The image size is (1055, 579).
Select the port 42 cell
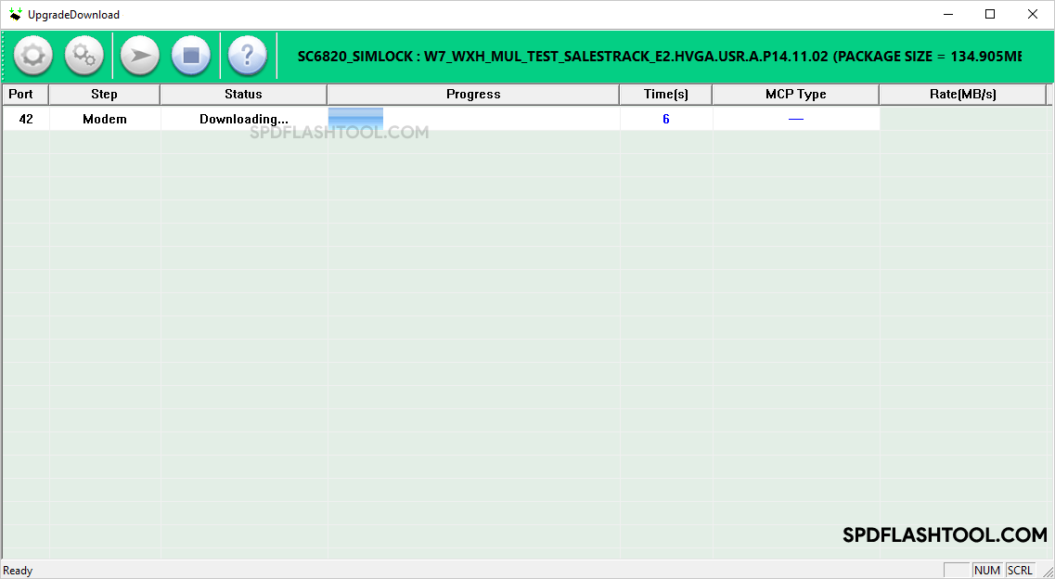(26, 119)
